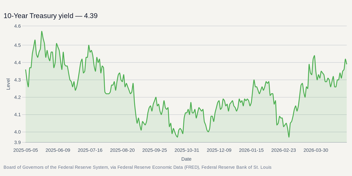Select the 2025-06-09 date label
The image size is (352, 176).
[x=58, y=150]
